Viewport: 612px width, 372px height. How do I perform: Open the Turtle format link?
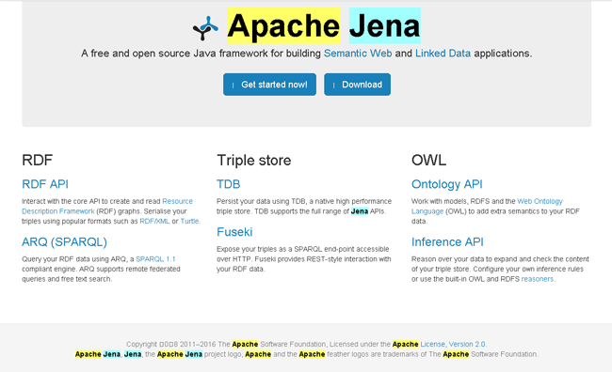tap(189, 222)
